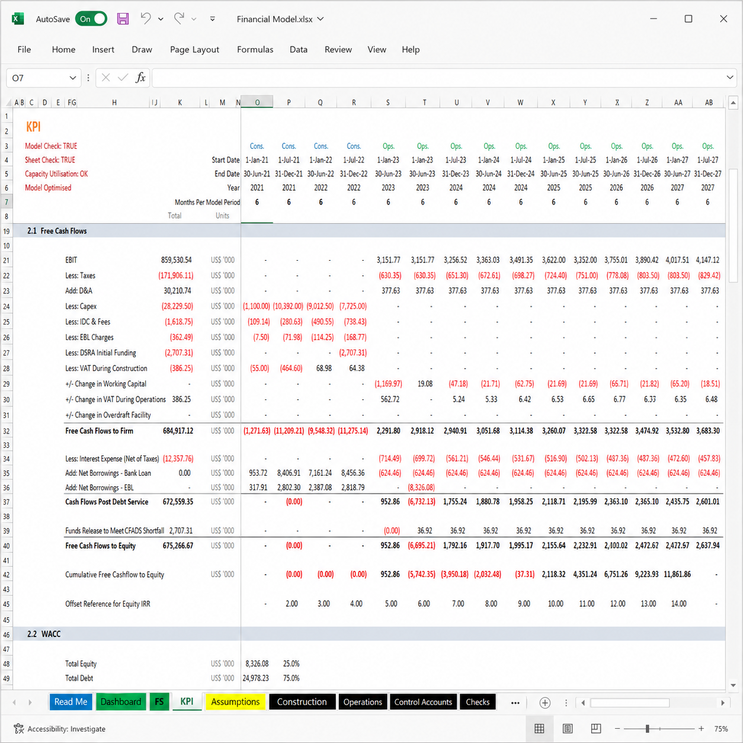Switch to the Assumptions sheet
The height and width of the screenshot is (743, 743).
[x=235, y=702]
